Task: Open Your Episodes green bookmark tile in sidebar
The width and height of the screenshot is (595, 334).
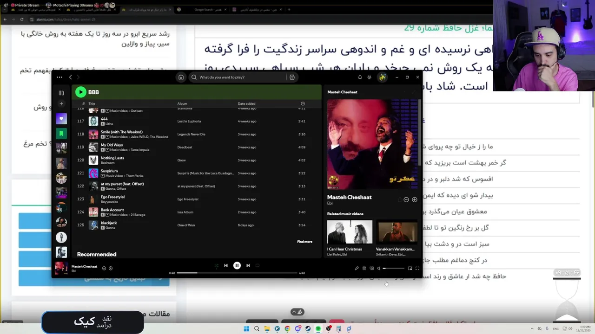Action: coord(61,134)
